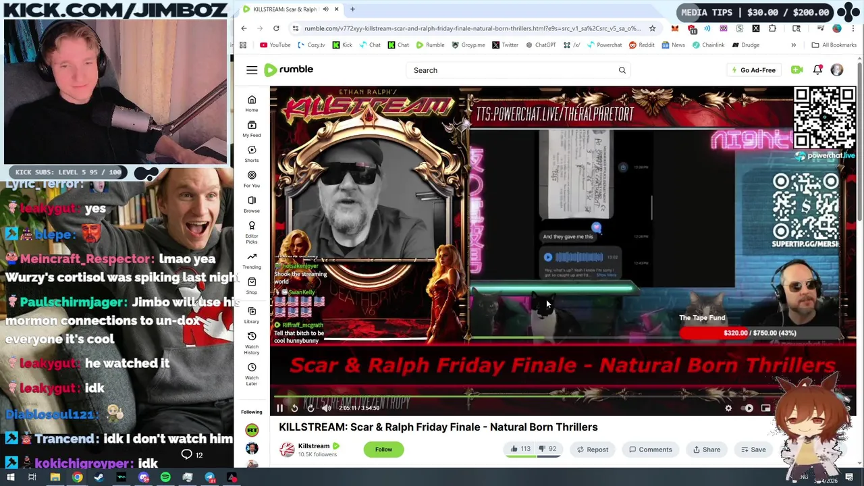Follow the Killstream channel
Screen dimensions: 864x486
tap(383, 450)
